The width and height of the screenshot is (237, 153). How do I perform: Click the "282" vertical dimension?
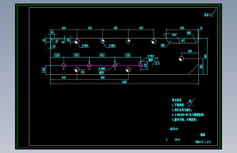click(x=201, y=66)
